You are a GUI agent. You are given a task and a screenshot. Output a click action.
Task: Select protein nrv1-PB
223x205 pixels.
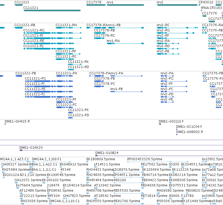(116, 89)
